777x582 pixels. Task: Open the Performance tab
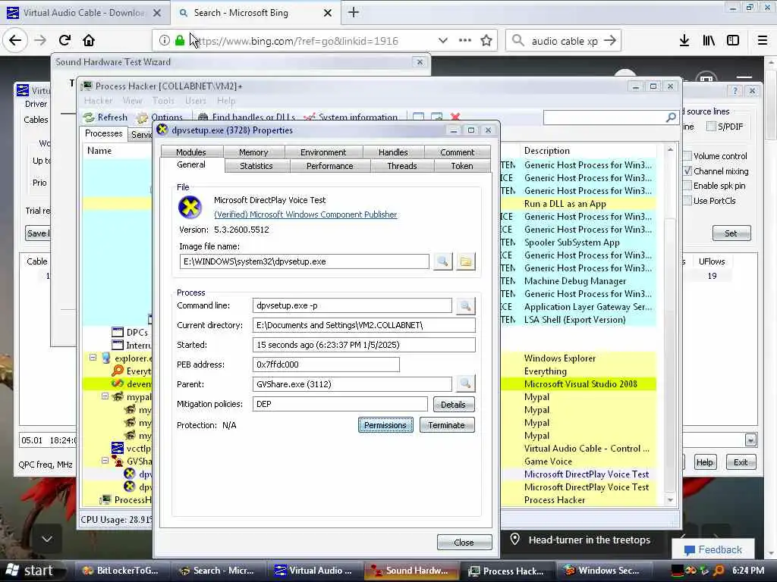coord(329,166)
